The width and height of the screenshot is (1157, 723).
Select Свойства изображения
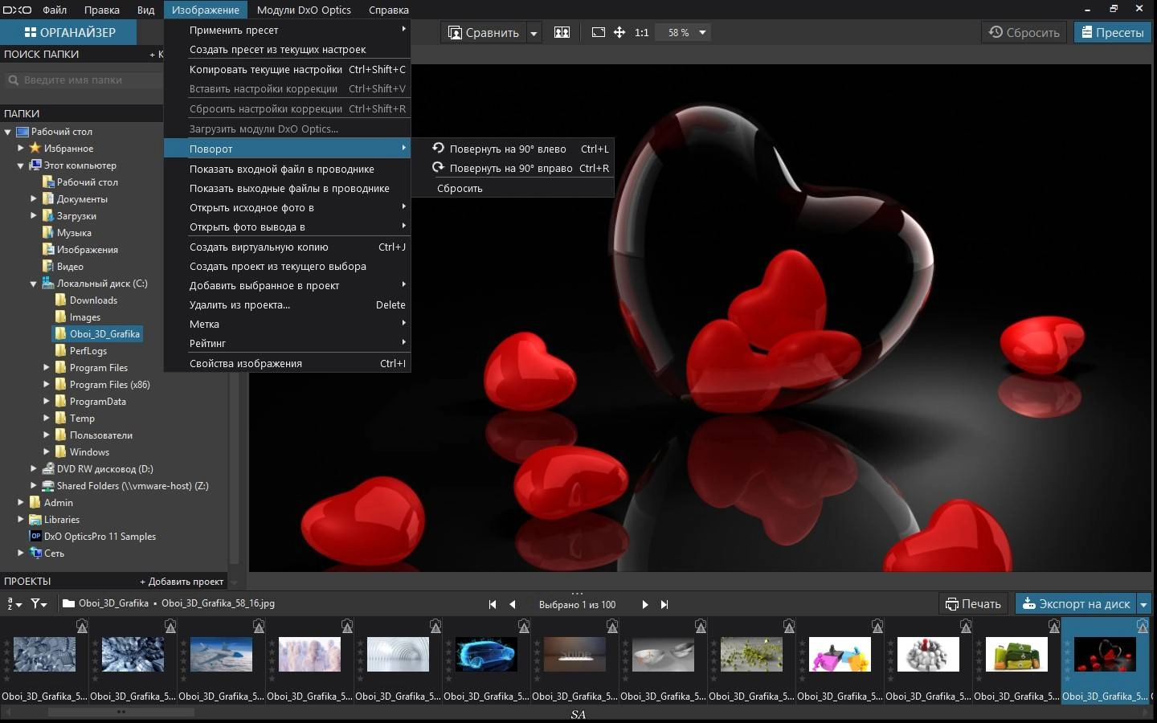[x=288, y=363]
